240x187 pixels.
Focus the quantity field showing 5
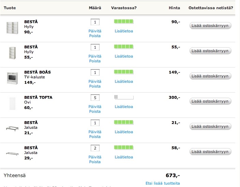[x=95, y=98]
